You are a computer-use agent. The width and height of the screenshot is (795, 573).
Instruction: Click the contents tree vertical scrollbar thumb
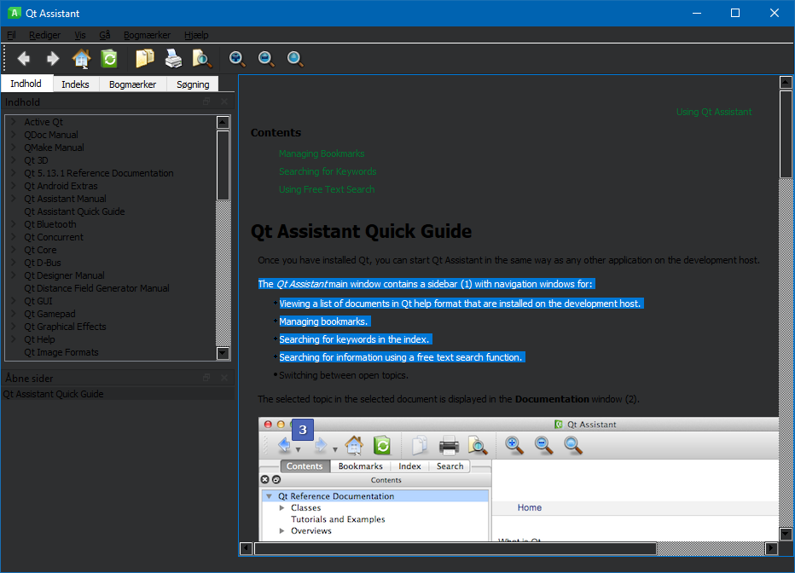coord(223,165)
